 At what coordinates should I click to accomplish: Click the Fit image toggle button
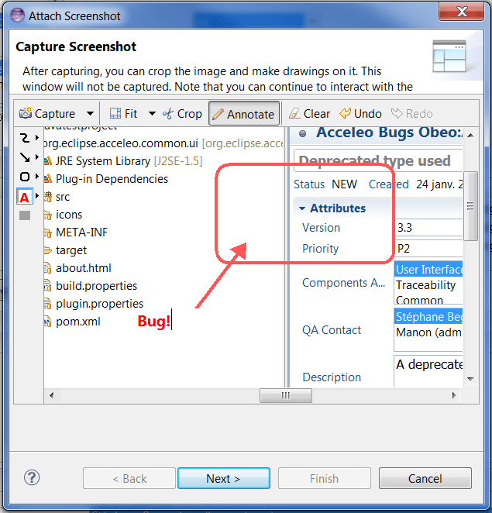pos(123,114)
